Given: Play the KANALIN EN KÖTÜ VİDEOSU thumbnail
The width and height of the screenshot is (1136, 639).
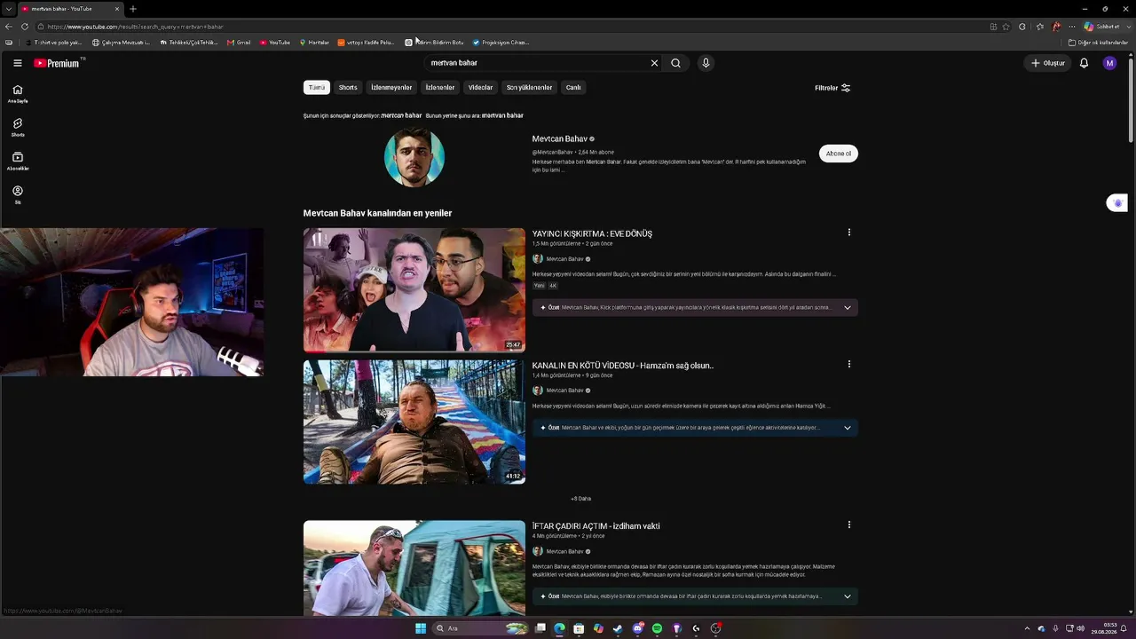Looking at the screenshot, I should [x=414, y=422].
